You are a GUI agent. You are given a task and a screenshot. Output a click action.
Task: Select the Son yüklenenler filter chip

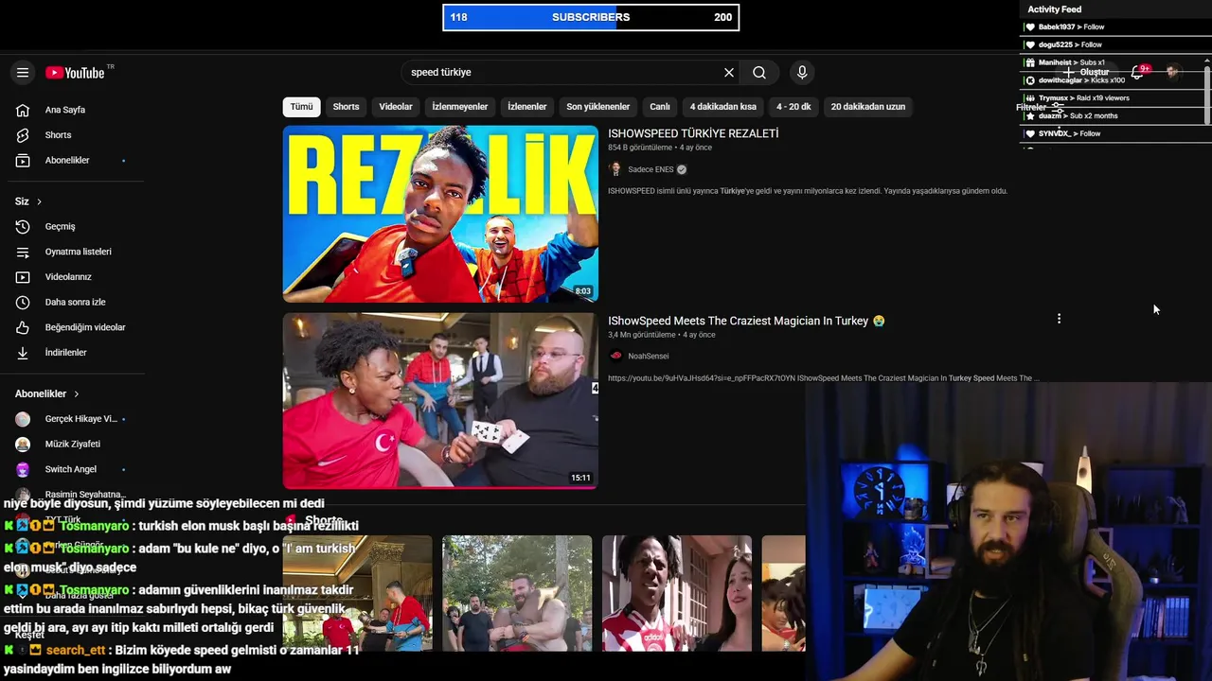click(598, 107)
